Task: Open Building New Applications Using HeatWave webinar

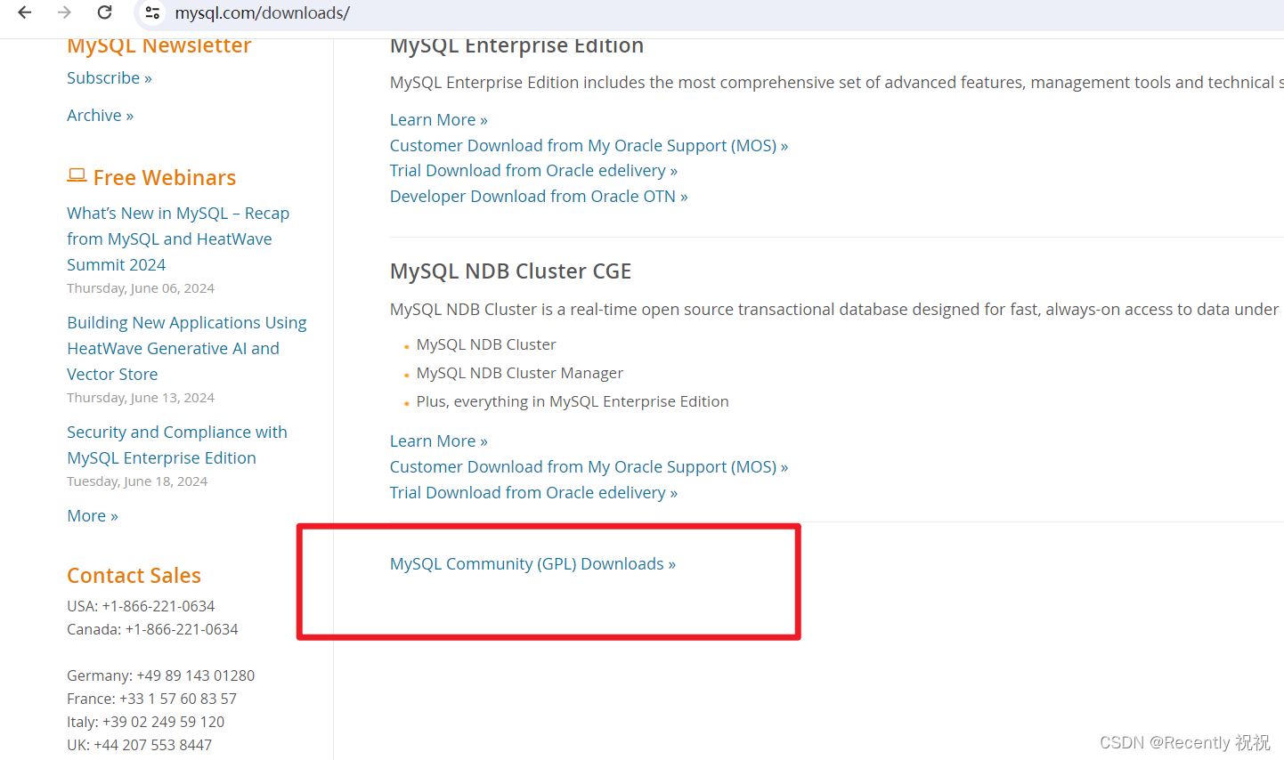Action: 187,348
